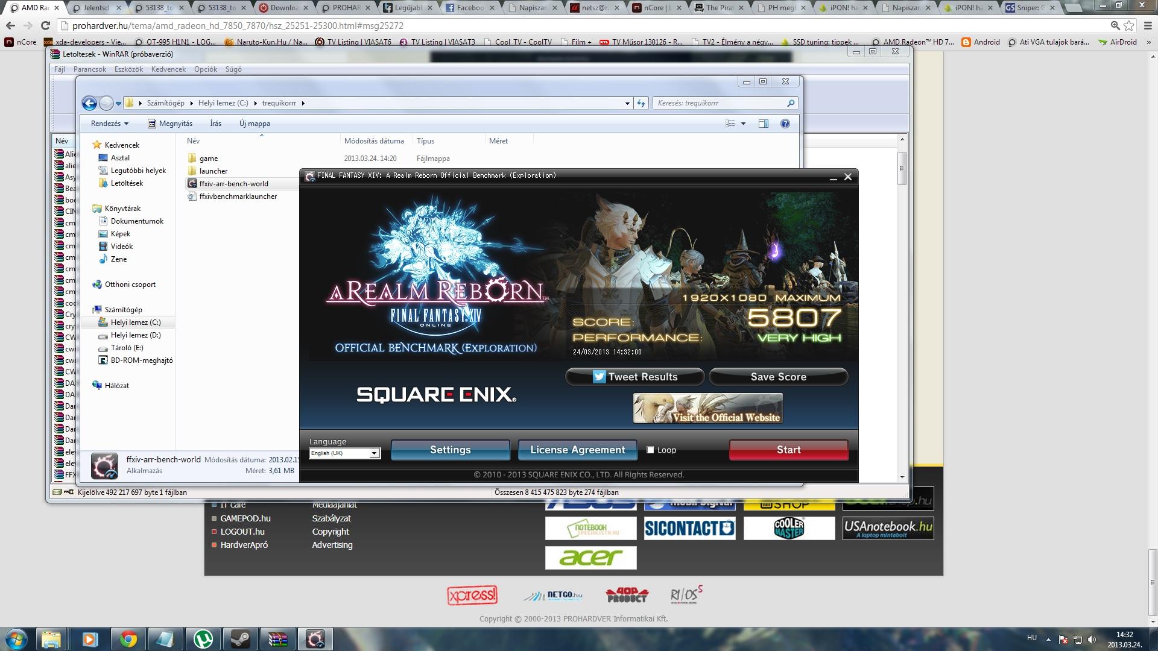Image resolution: width=1158 pixels, height=651 pixels.
Task: Open WinRAR Opciók menu
Action: [206, 69]
